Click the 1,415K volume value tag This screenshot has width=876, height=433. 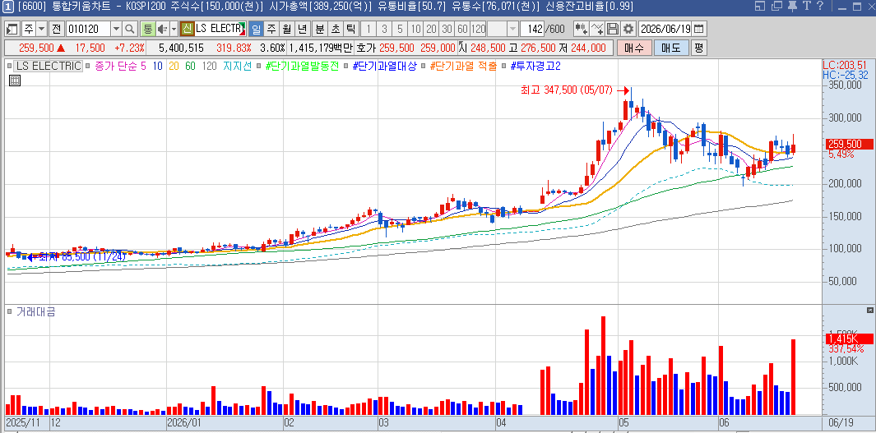(849, 339)
